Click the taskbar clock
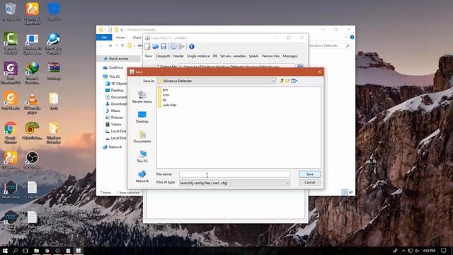Viewport: 453px width, 255px height. 429,251
